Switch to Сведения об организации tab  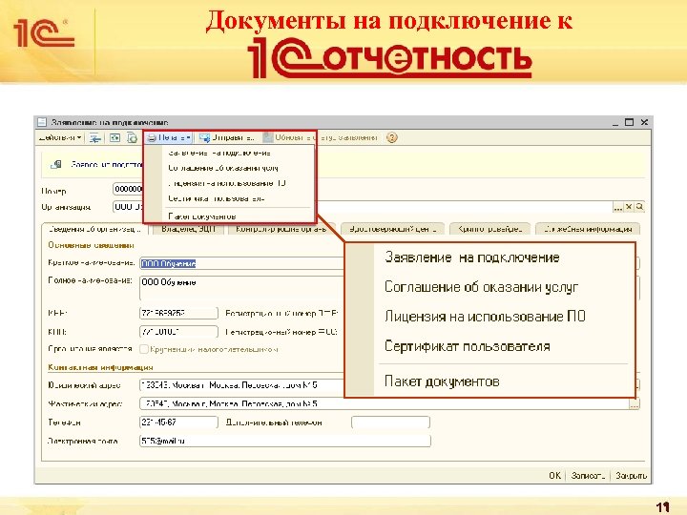click(94, 229)
